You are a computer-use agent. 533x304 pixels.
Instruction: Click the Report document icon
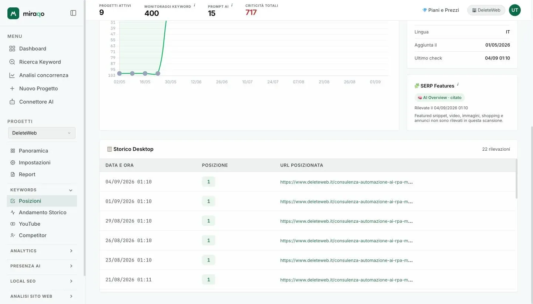click(x=13, y=174)
